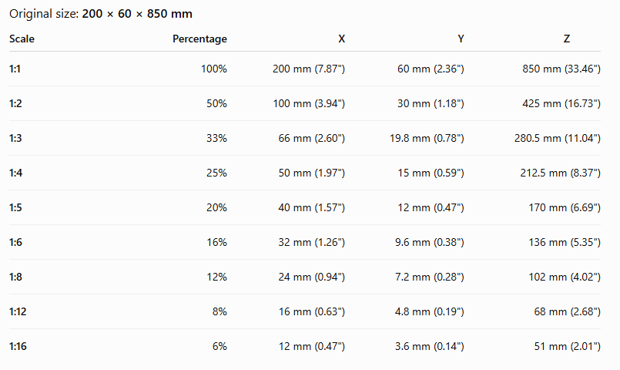The image size is (620, 370).
Task: Click the 19.8 mm (0.78") Y value
Action: pyautogui.click(x=427, y=138)
